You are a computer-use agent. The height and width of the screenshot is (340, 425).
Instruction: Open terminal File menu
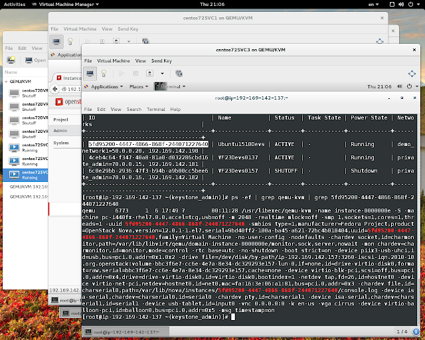88,110
